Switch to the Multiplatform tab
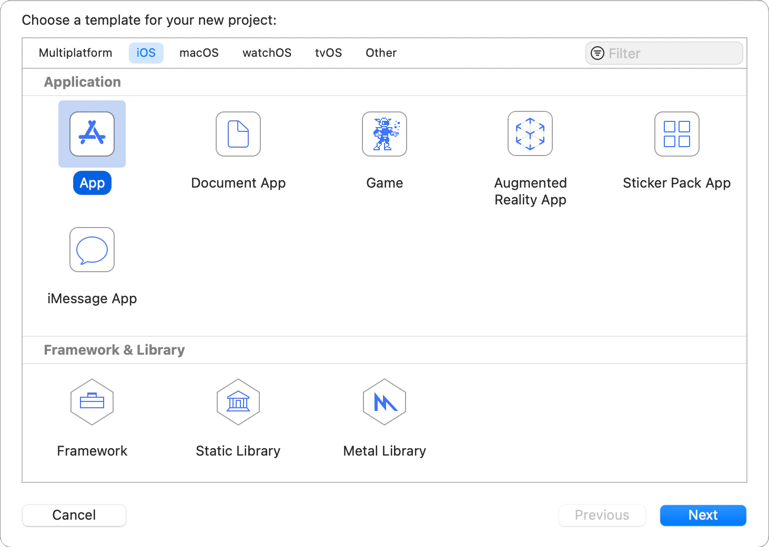Screen dimensions: 769x547 click(x=75, y=53)
